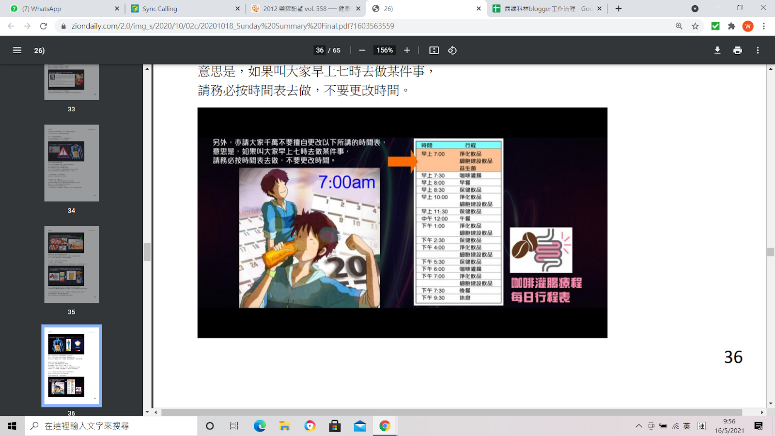Select the active 26) tab

tap(425, 9)
